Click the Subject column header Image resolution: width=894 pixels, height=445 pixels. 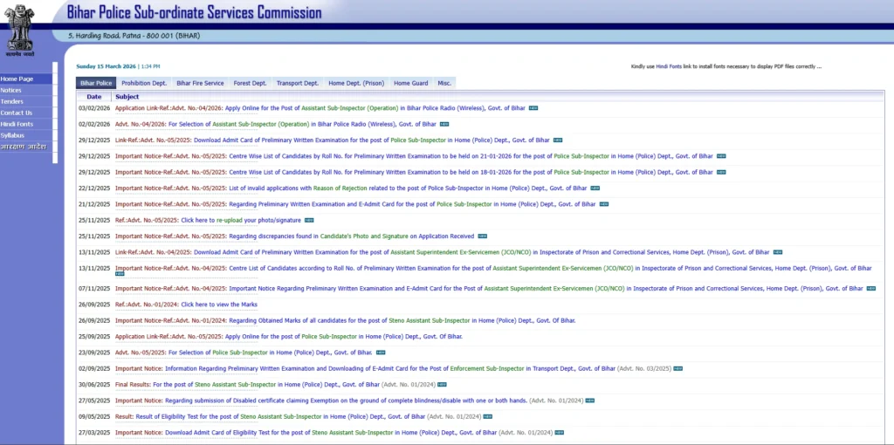pos(127,97)
